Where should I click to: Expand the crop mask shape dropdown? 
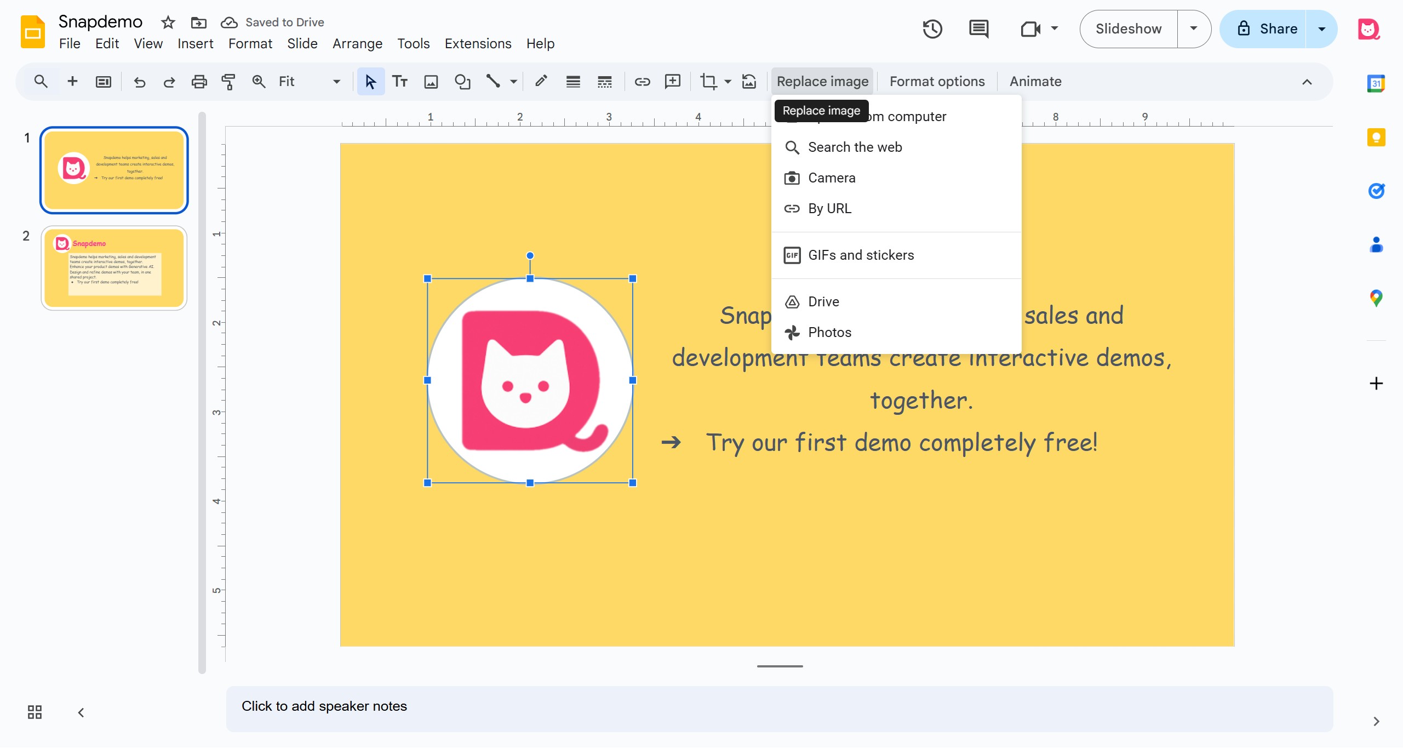(728, 82)
